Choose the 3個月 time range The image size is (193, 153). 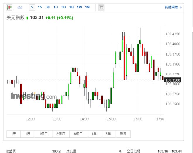click(61, 134)
